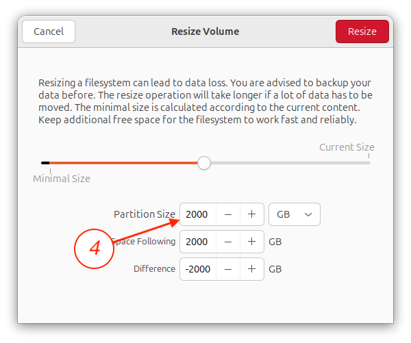Click the Partition Size label text
The height and width of the screenshot is (343, 411).
(x=145, y=214)
